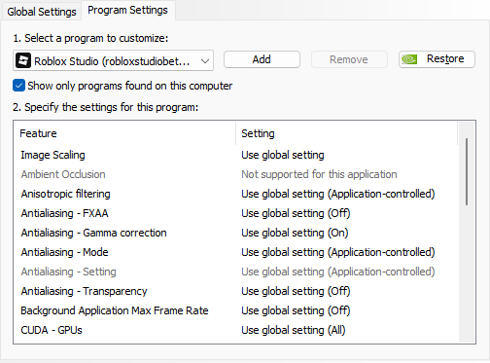This screenshot has width=490, height=363.
Task: Click the Restore button
Action: pyautogui.click(x=437, y=59)
